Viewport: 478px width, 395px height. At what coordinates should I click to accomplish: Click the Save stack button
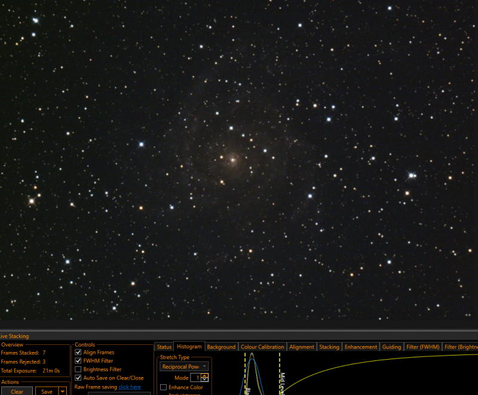click(47, 391)
